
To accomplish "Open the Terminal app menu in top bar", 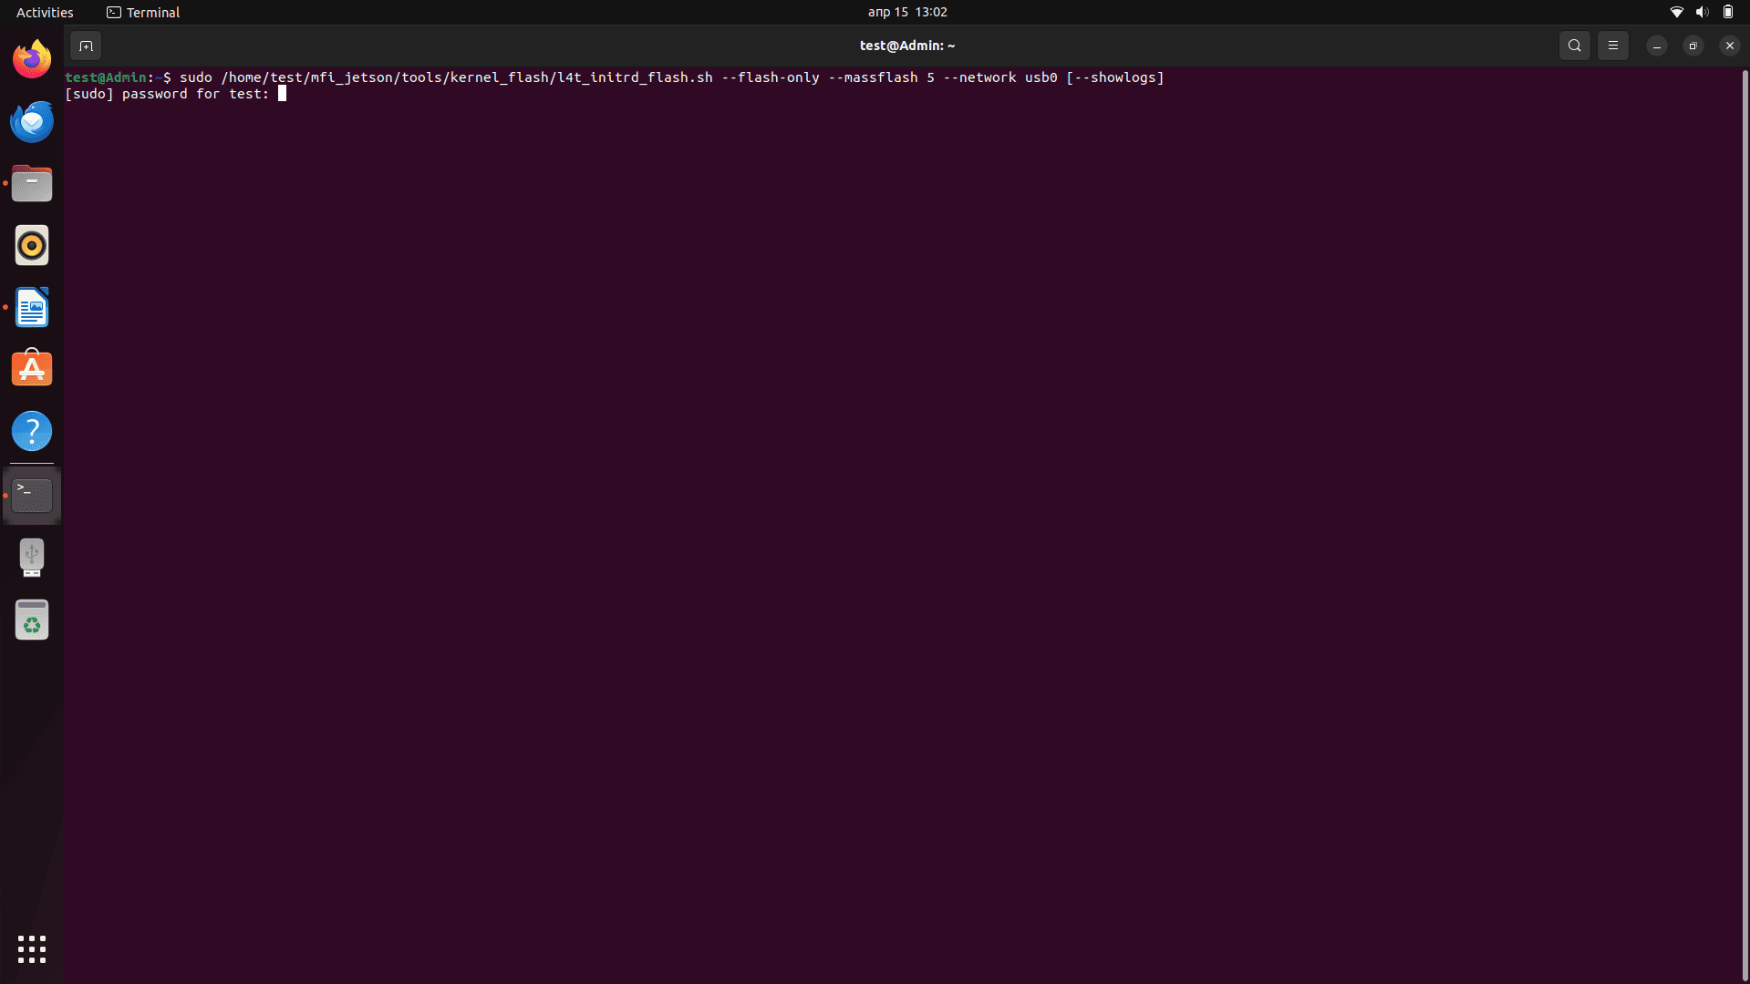I will 143,12.
